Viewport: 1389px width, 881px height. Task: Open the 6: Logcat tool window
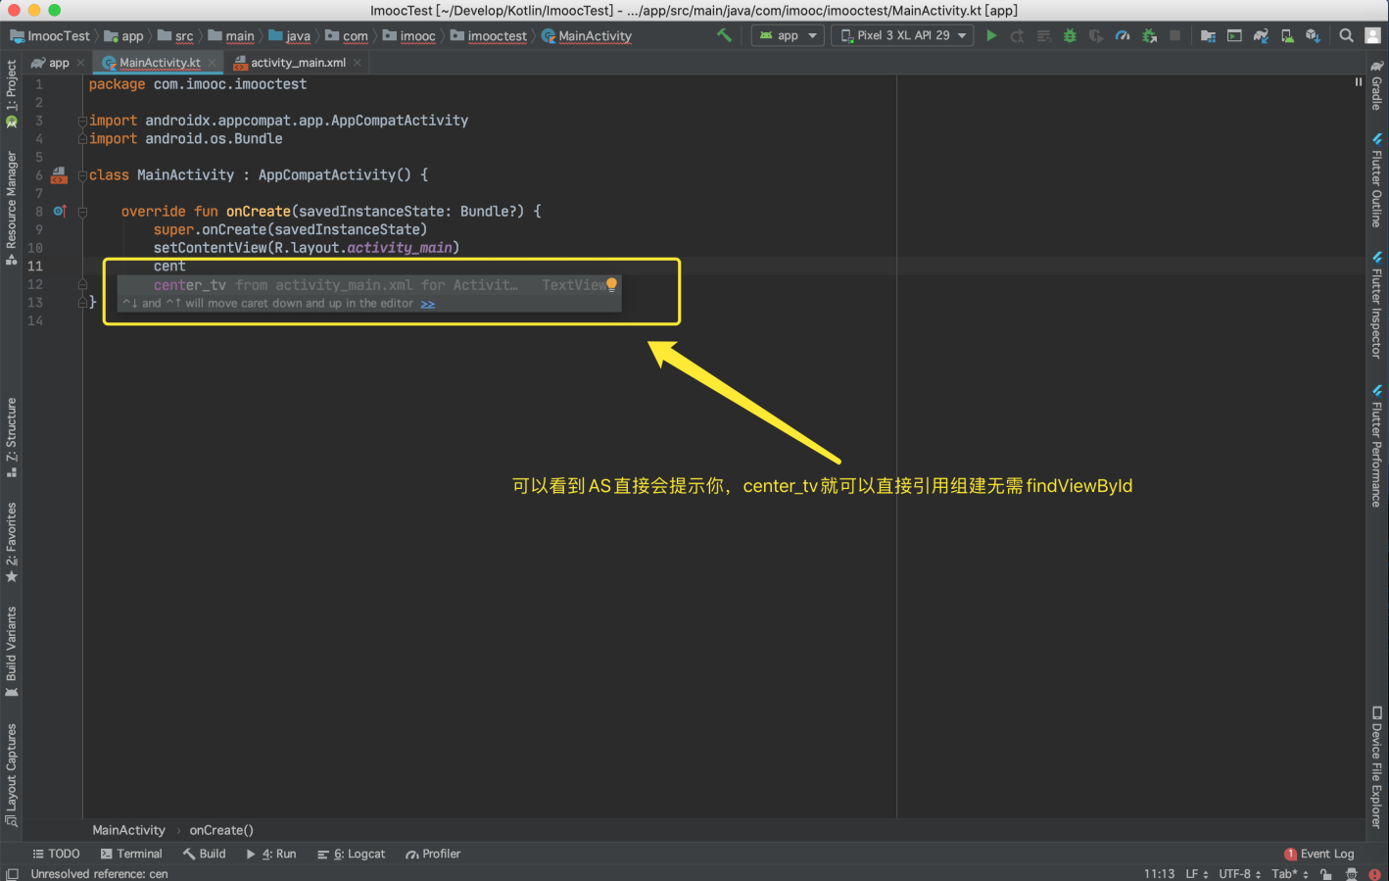click(x=351, y=854)
